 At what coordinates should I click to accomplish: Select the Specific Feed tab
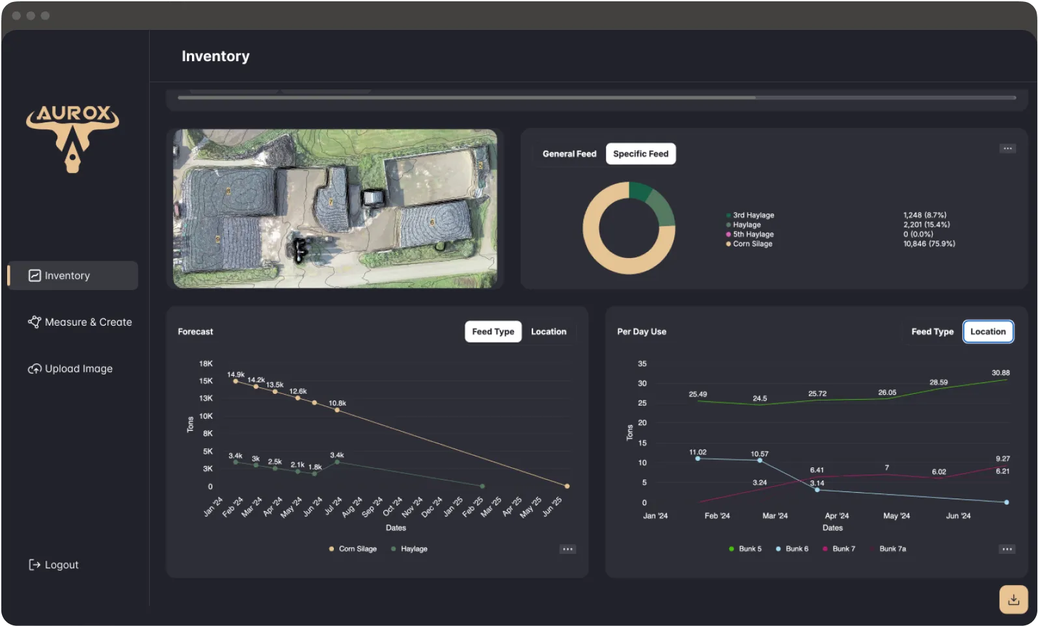click(640, 154)
